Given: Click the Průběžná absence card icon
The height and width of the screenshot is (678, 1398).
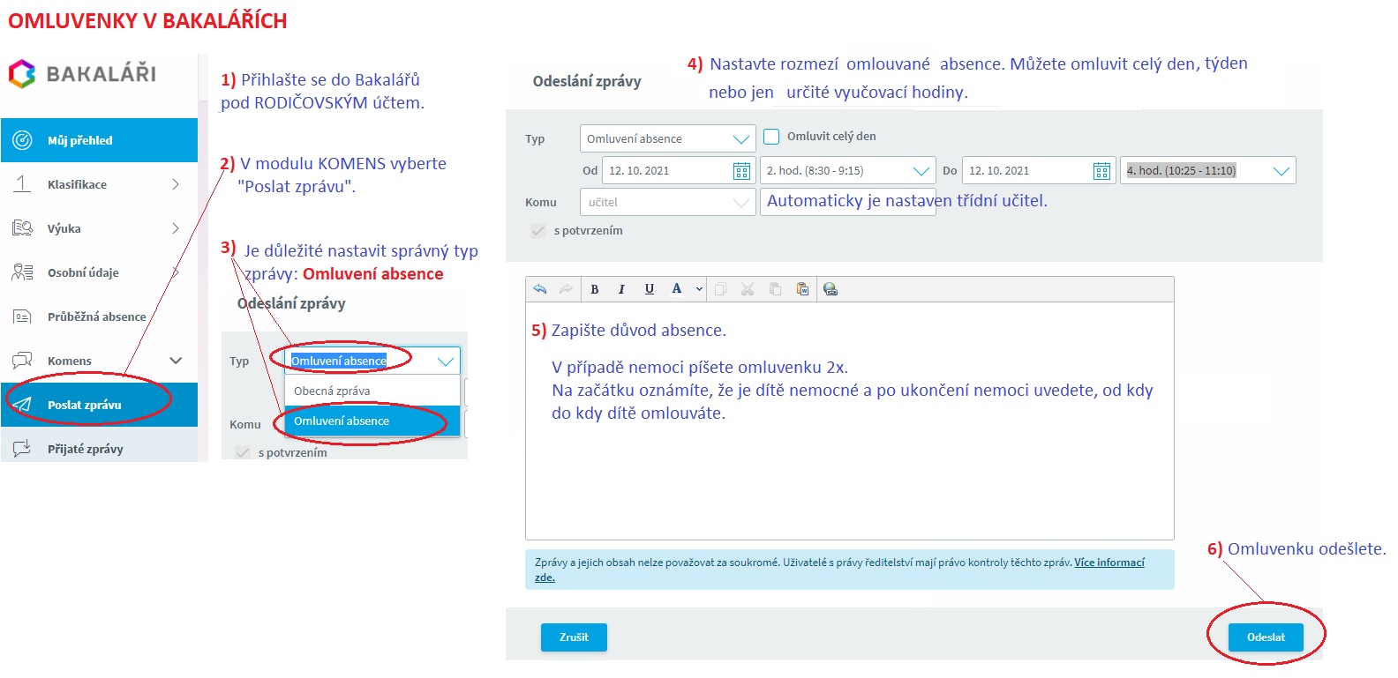Looking at the screenshot, I should [x=22, y=317].
